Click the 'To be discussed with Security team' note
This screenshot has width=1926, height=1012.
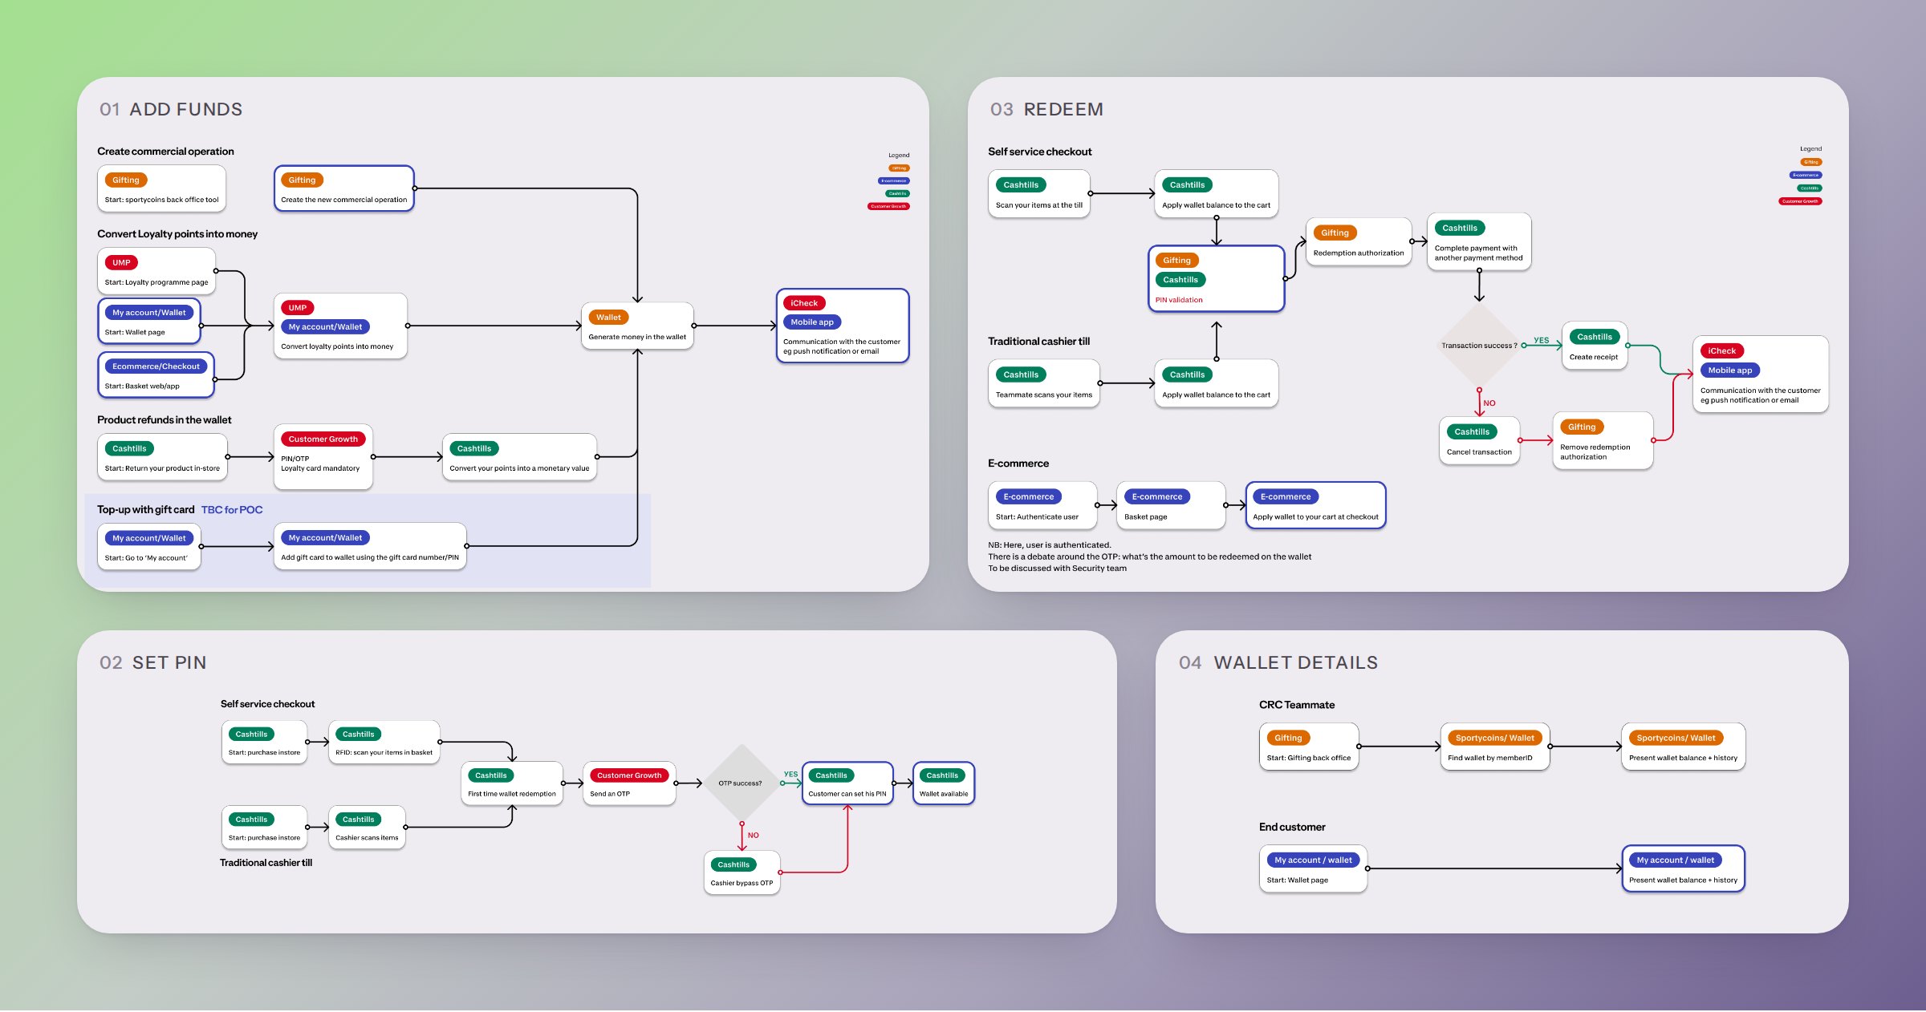1057,569
